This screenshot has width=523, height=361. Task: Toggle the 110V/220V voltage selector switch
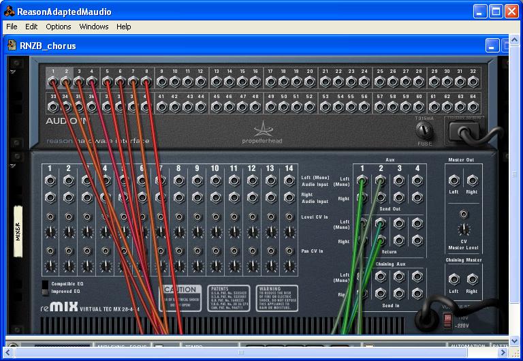pyautogui.click(x=447, y=320)
